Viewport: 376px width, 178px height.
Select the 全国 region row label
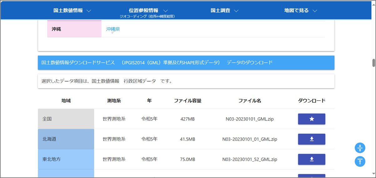pos(66,119)
